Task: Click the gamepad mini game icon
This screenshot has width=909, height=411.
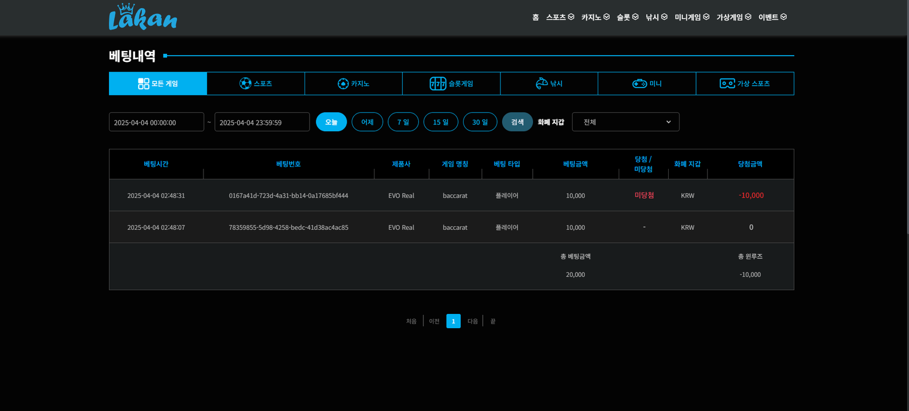Action: click(x=640, y=83)
